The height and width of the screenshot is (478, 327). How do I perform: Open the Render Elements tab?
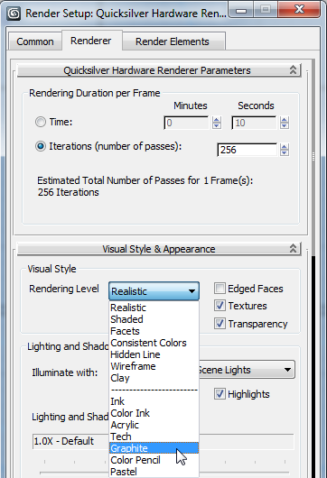click(x=173, y=41)
